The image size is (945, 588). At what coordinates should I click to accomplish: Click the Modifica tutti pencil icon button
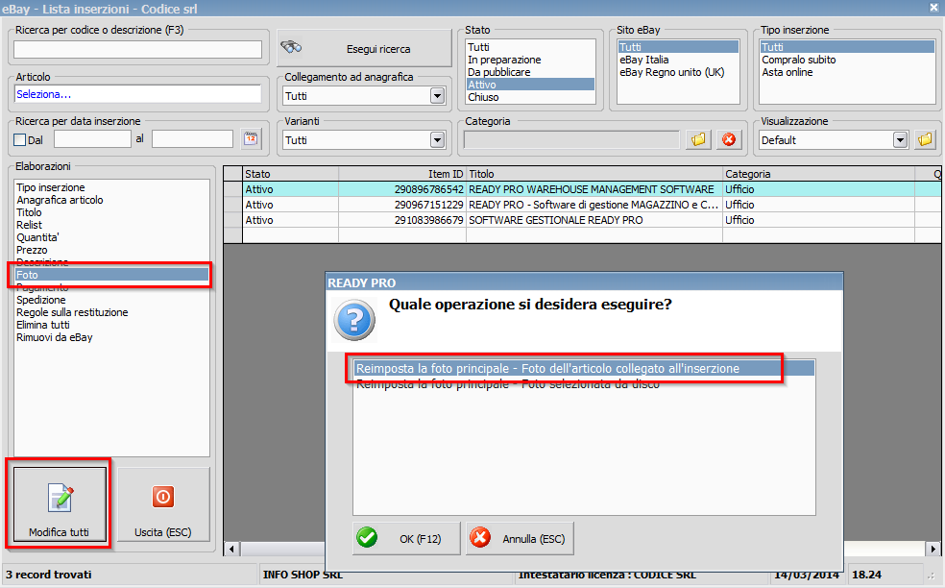click(x=60, y=504)
